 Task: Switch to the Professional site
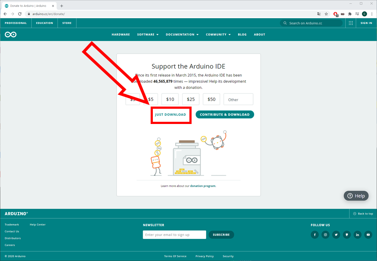(x=16, y=23)
